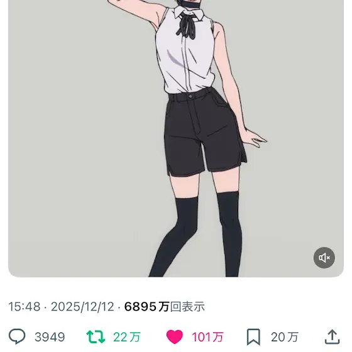Select the 2025/12/12 post date
This screenshot has height=352, width=352.
(82, 307)
